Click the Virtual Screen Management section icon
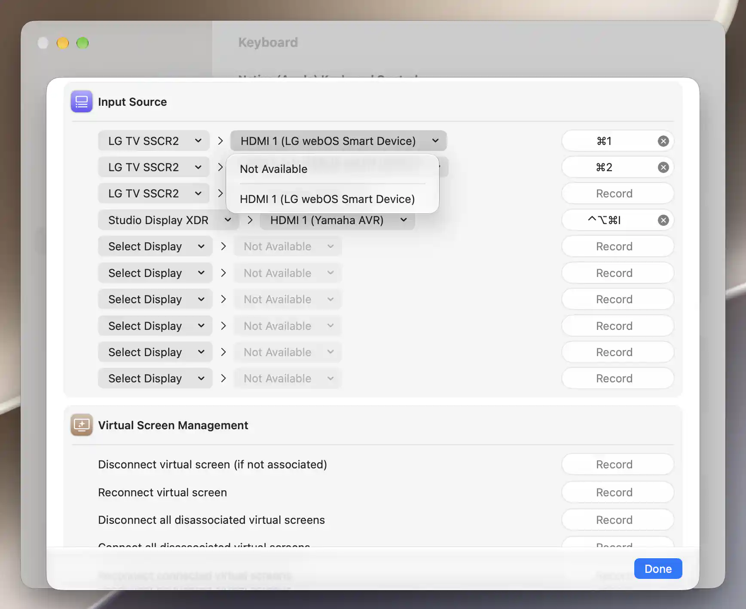Viewport: 746px width, 609px height. pyautogui.click(x=82, y=425)
